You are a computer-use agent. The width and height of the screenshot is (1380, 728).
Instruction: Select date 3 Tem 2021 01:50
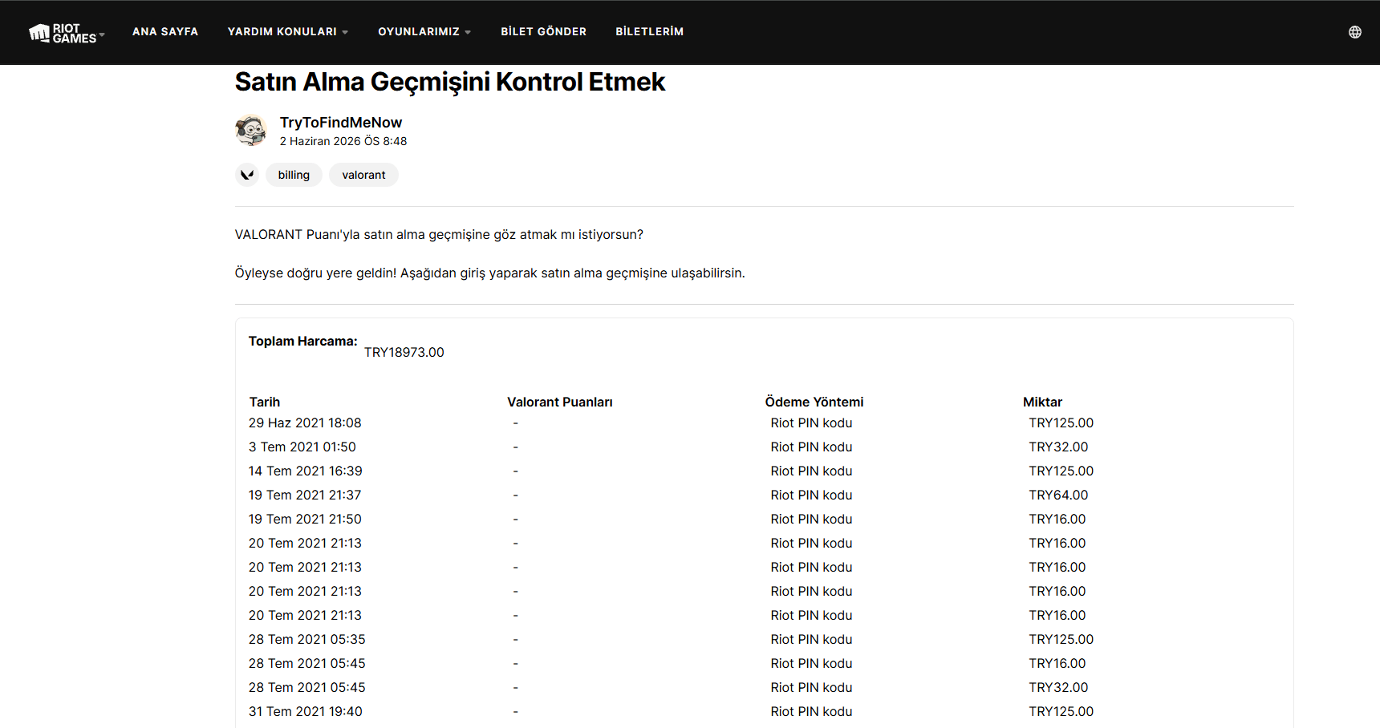[x=302, y=447]
